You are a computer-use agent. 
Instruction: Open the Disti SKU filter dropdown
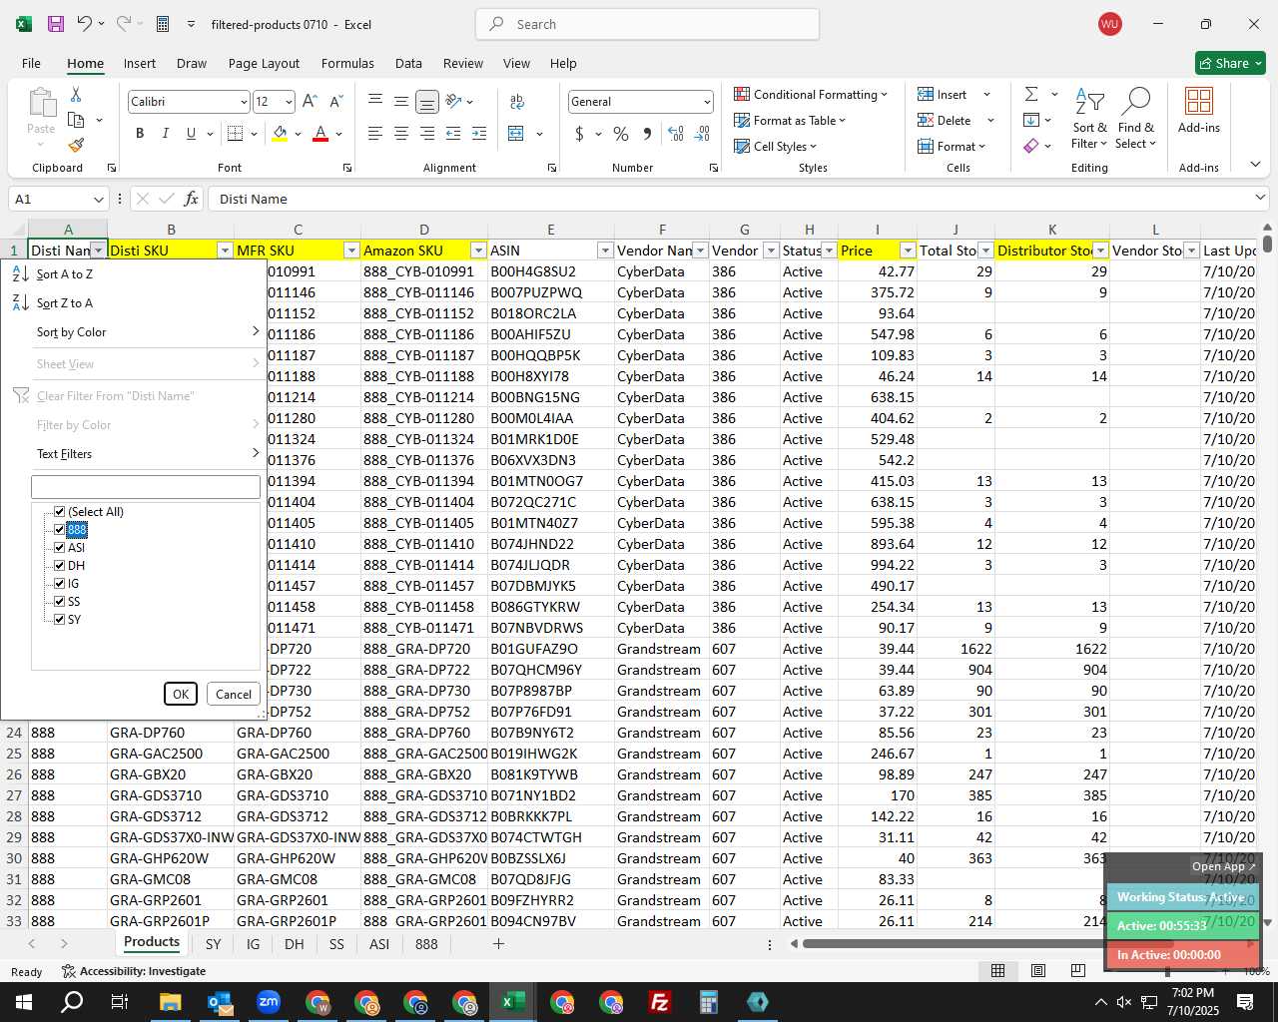click(x=225, y=251)
